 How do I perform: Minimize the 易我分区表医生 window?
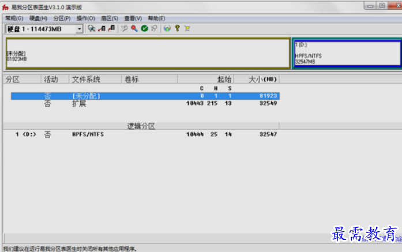tap(370, 6)
